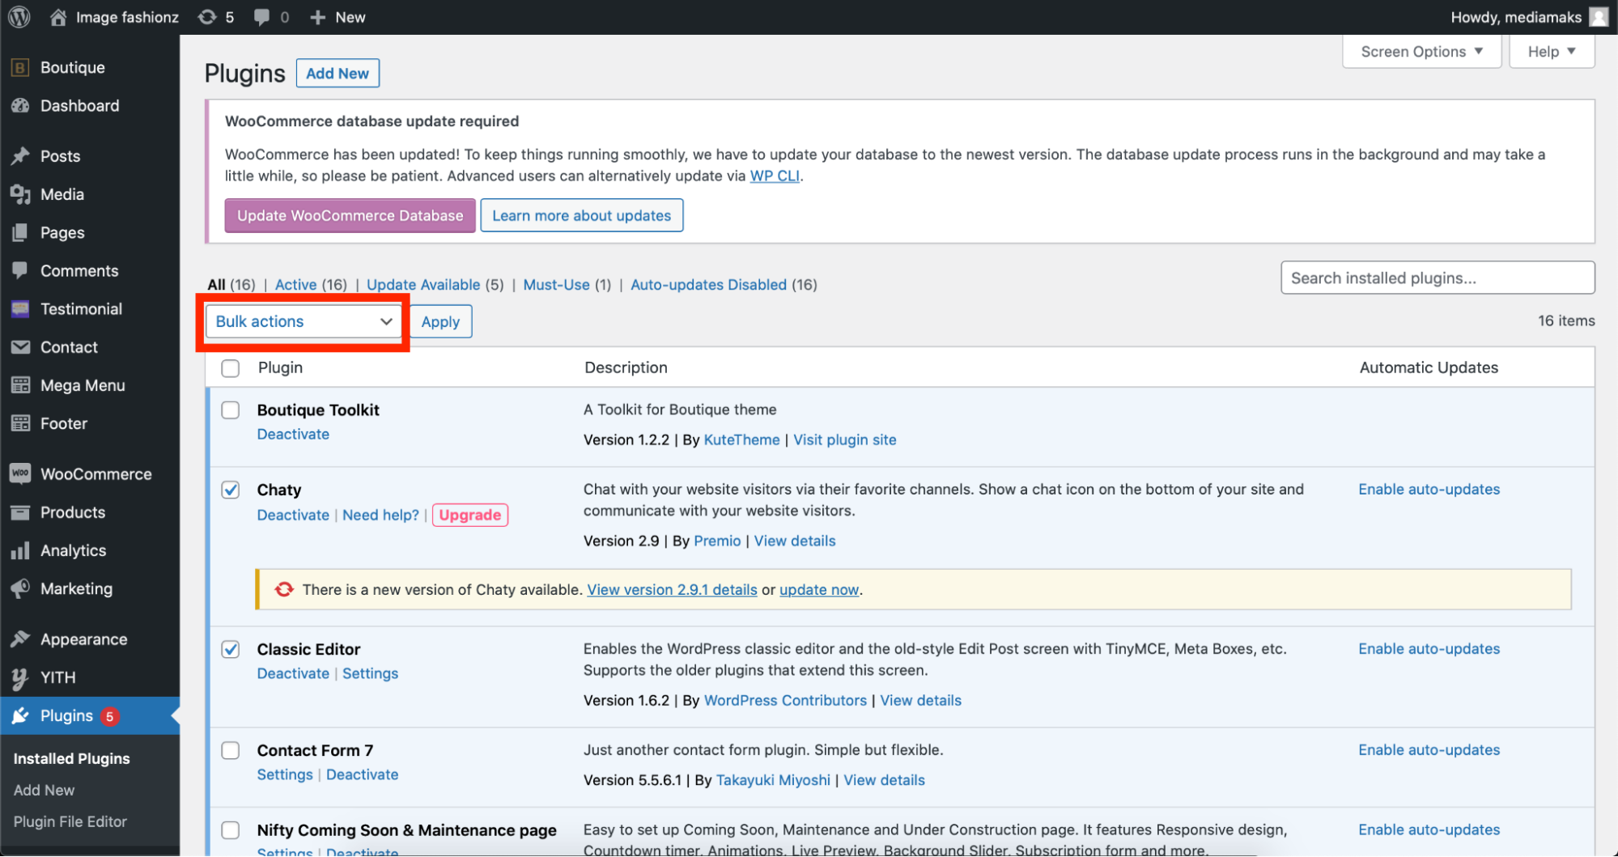Open the updates icon in admin bar

(208, 17)
